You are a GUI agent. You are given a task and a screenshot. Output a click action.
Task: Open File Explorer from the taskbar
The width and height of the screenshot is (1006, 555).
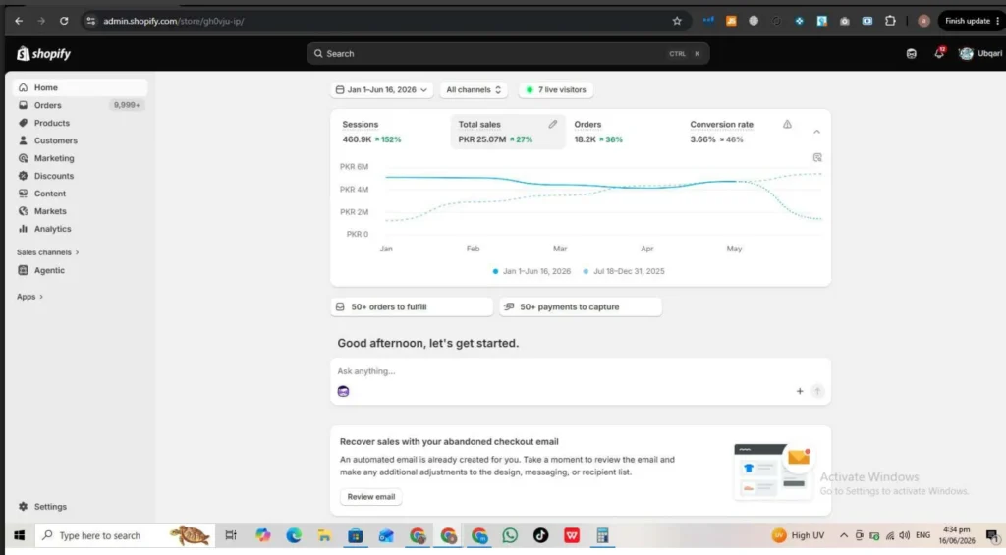[x=324, y=535]
